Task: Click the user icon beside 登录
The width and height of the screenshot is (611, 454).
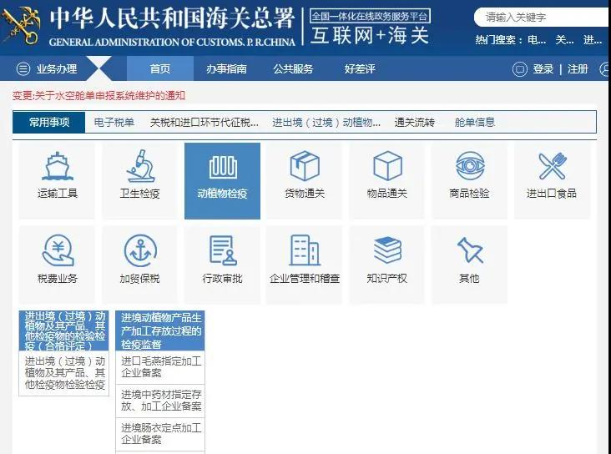Action: click(519, 69)
